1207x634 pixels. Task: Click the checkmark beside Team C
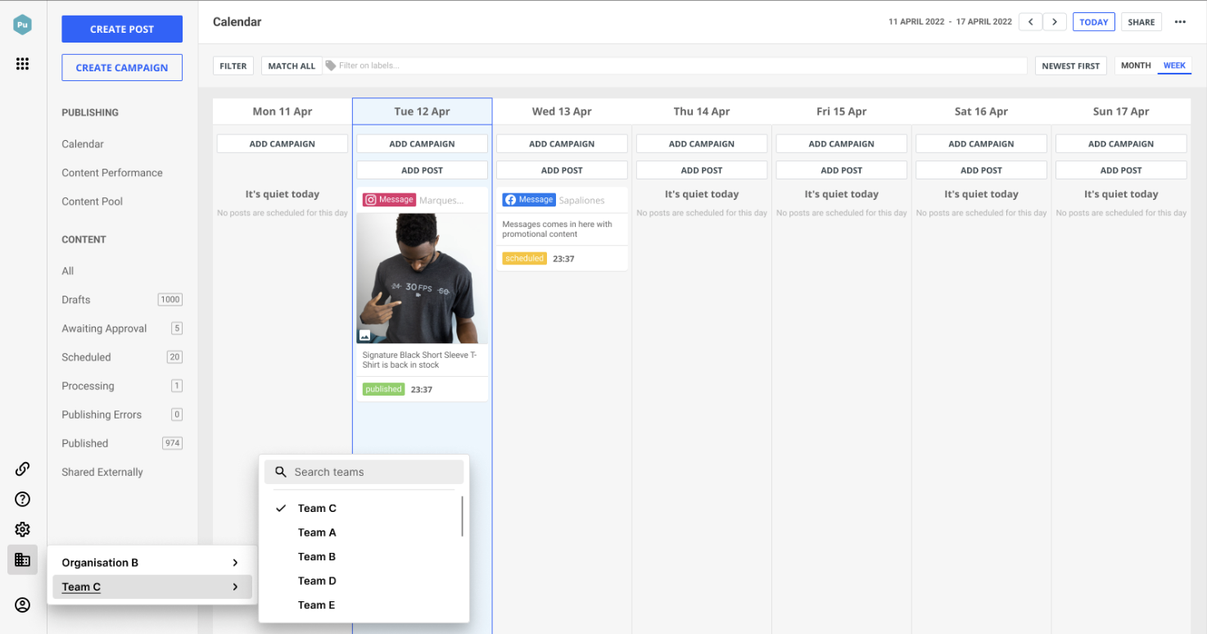coord(281,509)
